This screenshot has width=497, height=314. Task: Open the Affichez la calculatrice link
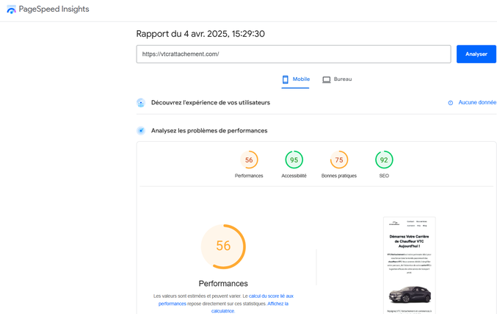tap(250, 307)
